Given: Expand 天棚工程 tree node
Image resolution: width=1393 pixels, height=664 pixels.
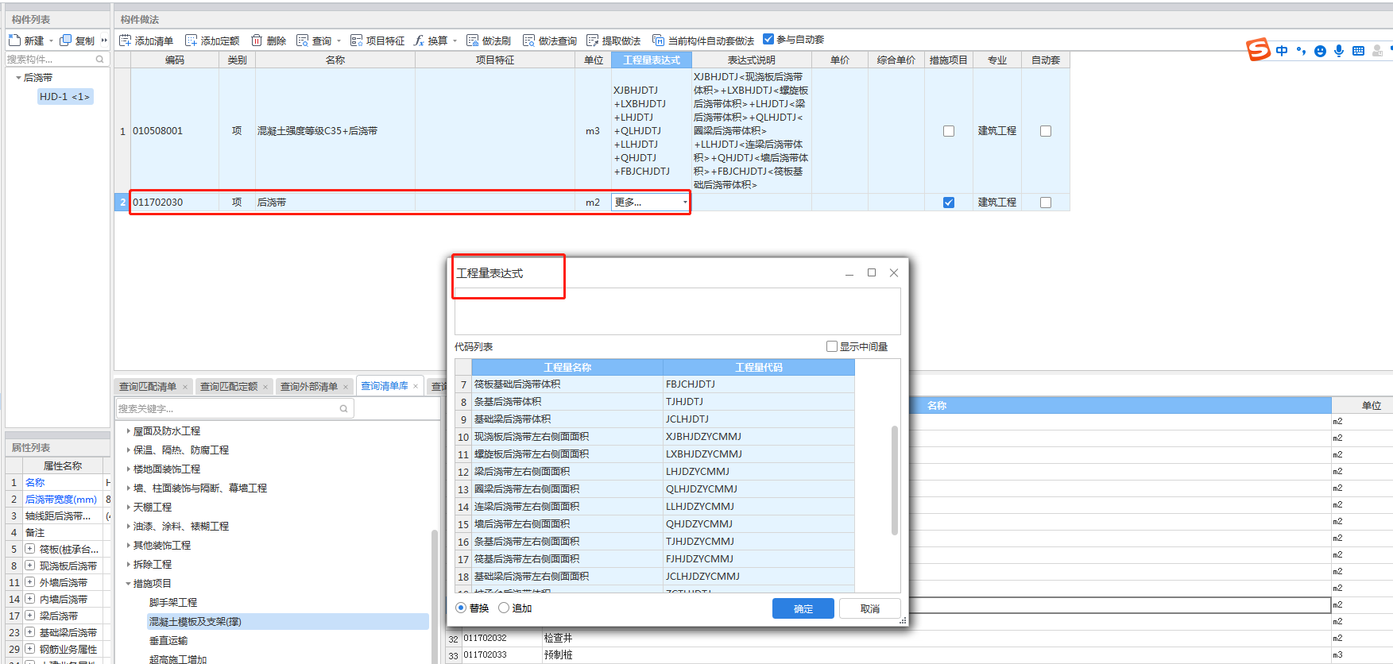Looking at the screenshot, I should coord(128,507).
